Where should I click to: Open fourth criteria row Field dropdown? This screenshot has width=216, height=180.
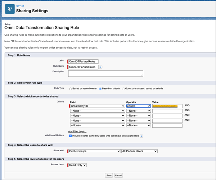98,121
